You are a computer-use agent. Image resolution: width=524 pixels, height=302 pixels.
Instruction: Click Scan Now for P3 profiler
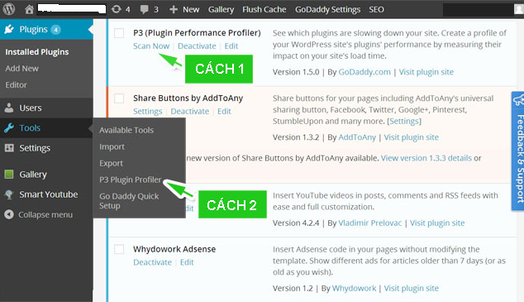(151, 46)
